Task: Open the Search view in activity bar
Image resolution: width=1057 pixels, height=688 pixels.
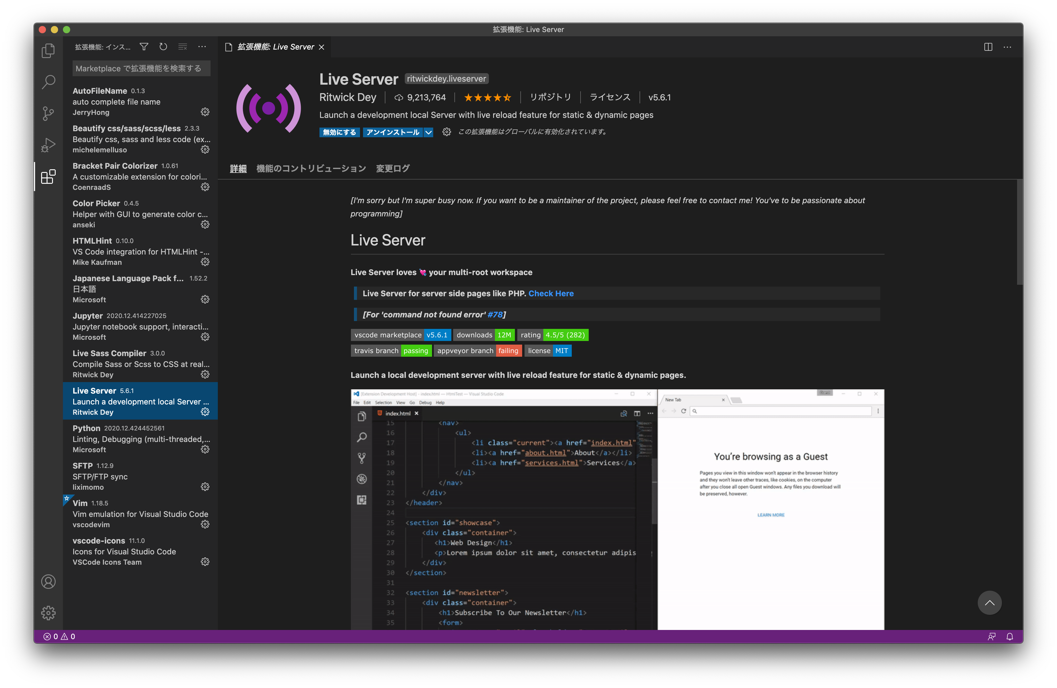Action: 48,82
